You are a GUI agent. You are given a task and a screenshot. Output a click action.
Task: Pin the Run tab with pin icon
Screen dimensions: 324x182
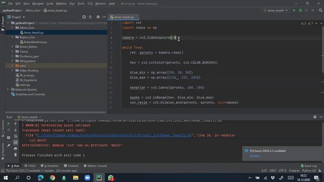pyautogui.click(x=9, y=146)
